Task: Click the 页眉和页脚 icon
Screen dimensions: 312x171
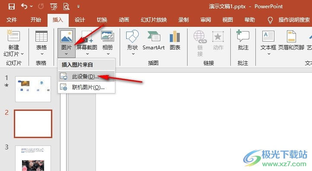Action: point(291,36)
